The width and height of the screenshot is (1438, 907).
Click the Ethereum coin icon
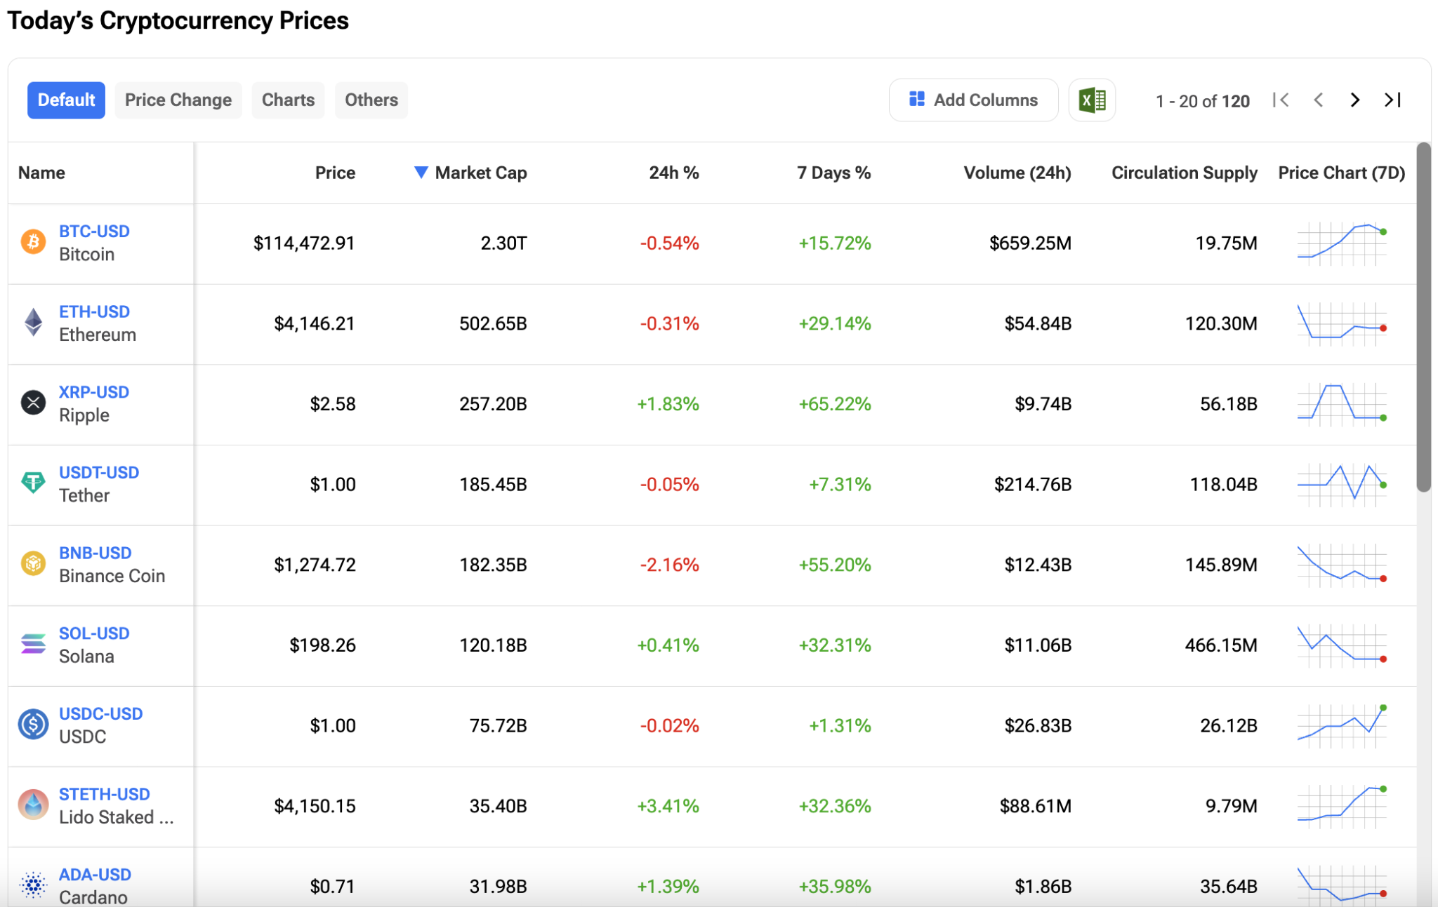(32, 323)
